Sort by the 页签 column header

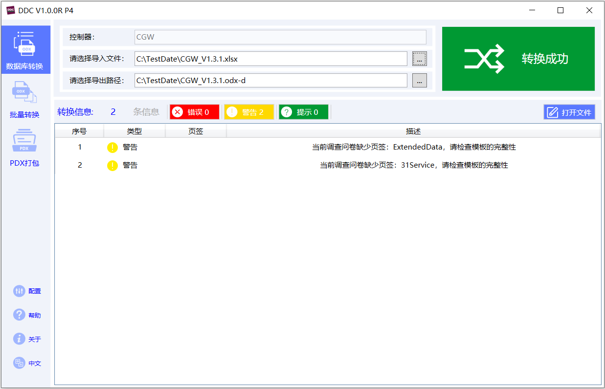[196, 131]
